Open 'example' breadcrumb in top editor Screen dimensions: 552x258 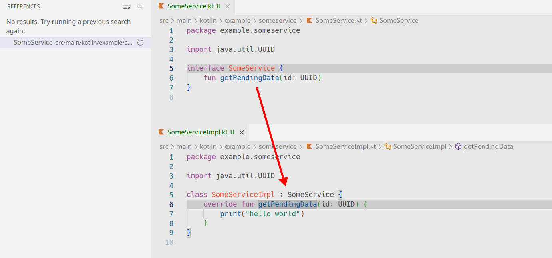click(x=238, y=20)
